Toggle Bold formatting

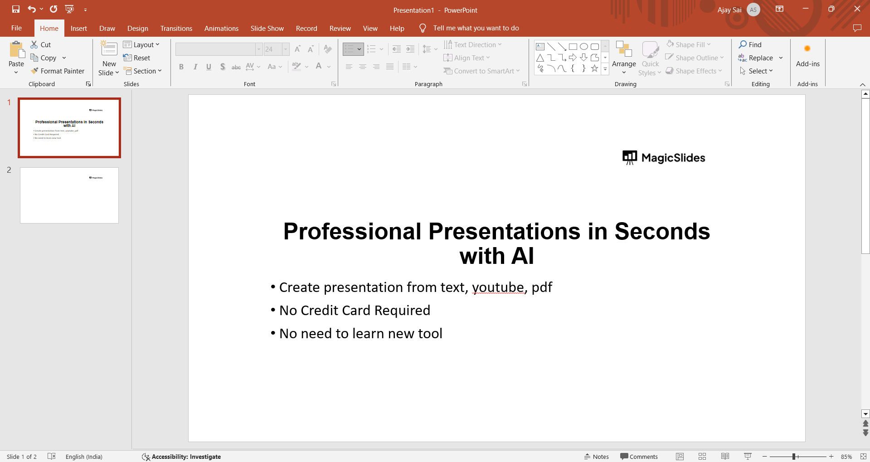coord(181,67)
